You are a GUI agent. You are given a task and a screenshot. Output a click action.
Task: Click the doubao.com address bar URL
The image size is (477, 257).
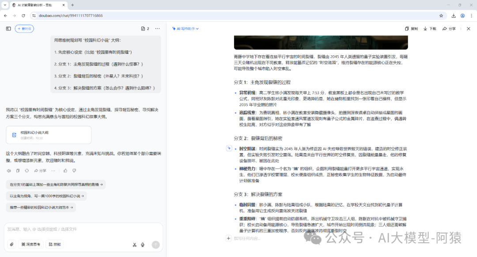(71, 15)
